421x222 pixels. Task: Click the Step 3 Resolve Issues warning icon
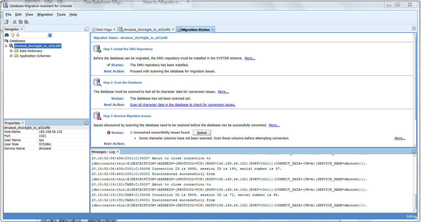(x=97, y=116)
